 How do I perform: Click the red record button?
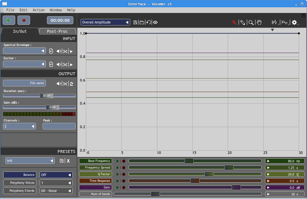(x=24, y=20)
